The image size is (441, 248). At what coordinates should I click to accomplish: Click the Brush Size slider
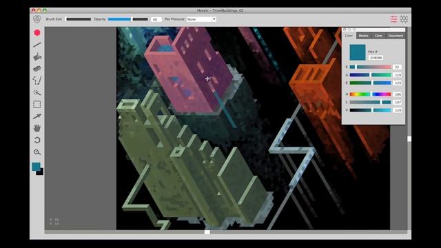click(79, 19)
